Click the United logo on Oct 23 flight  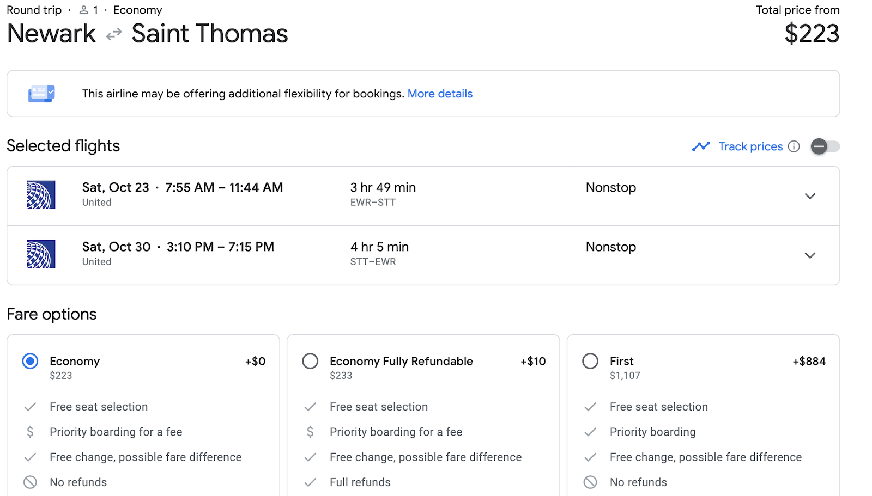pyautogui.click(x=41, y=195)
